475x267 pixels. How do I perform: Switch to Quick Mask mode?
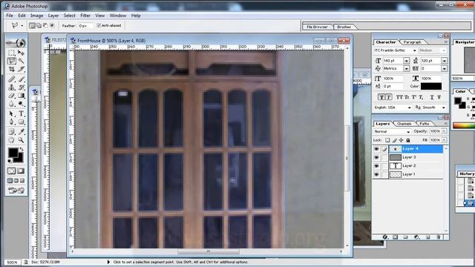pyautogui.click(x=21, y=171)
